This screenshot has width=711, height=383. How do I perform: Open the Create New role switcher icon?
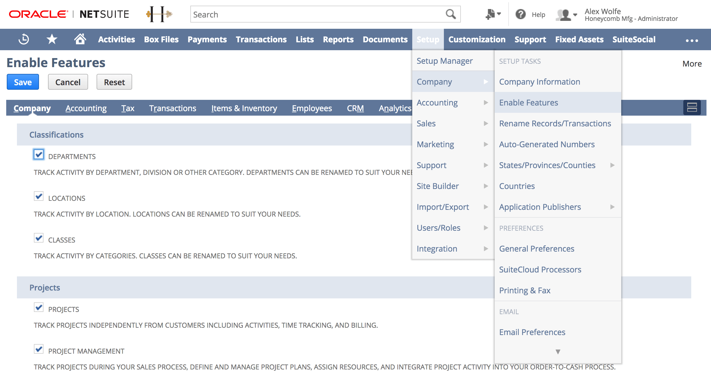491,14
